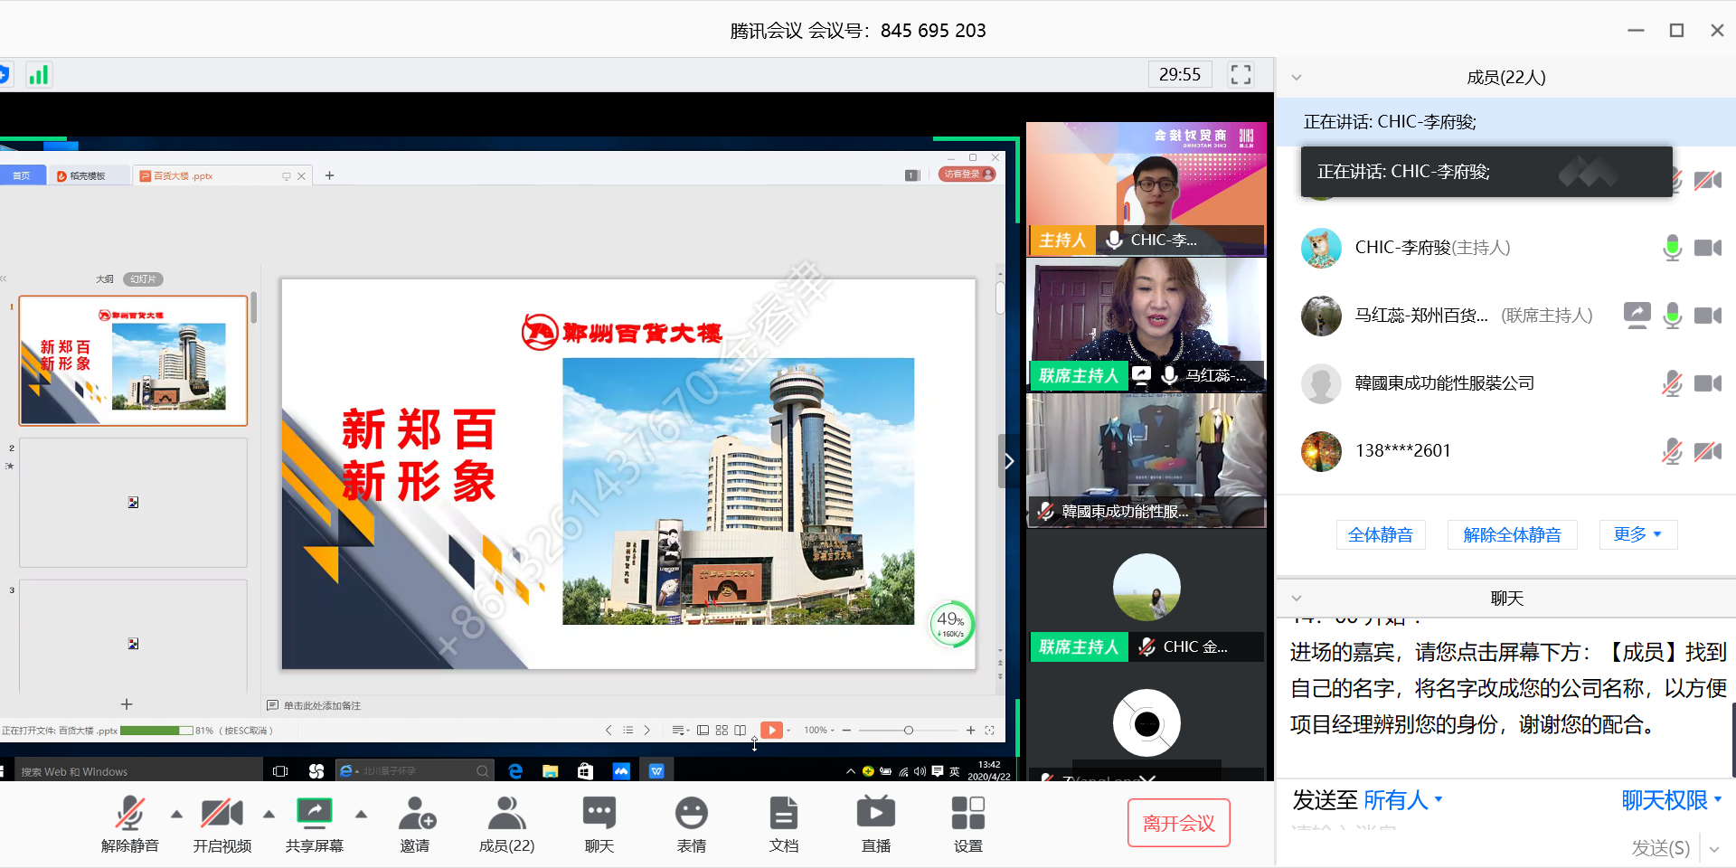Click the slide sorter grid view icon in WPS
The height and width of the screenshot is (868, 1736).
[722, 730]
